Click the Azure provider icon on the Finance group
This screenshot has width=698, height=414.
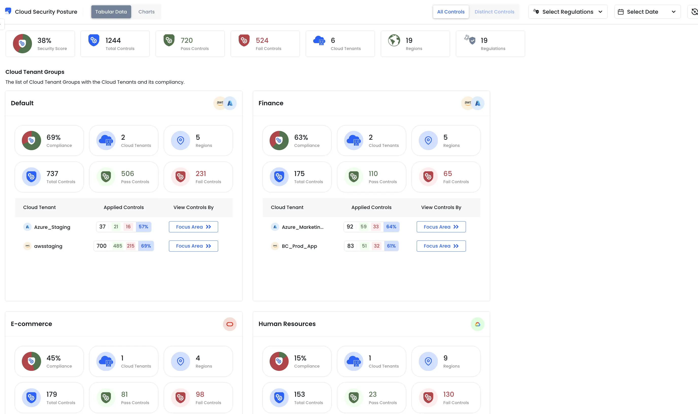tap(478, 103)
